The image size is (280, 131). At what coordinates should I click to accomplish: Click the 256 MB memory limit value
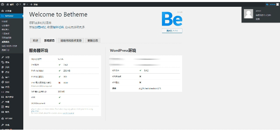pos(67,71)
